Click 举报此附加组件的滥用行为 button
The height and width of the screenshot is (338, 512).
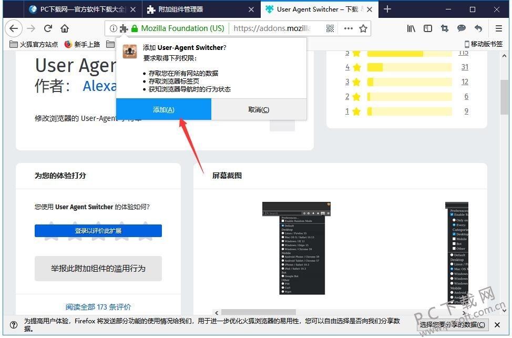(x=98, y=269)
